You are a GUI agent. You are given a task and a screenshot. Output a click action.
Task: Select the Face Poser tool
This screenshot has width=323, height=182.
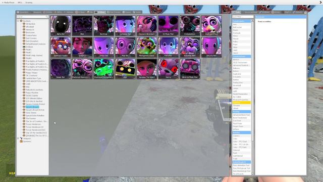point(241,123)
